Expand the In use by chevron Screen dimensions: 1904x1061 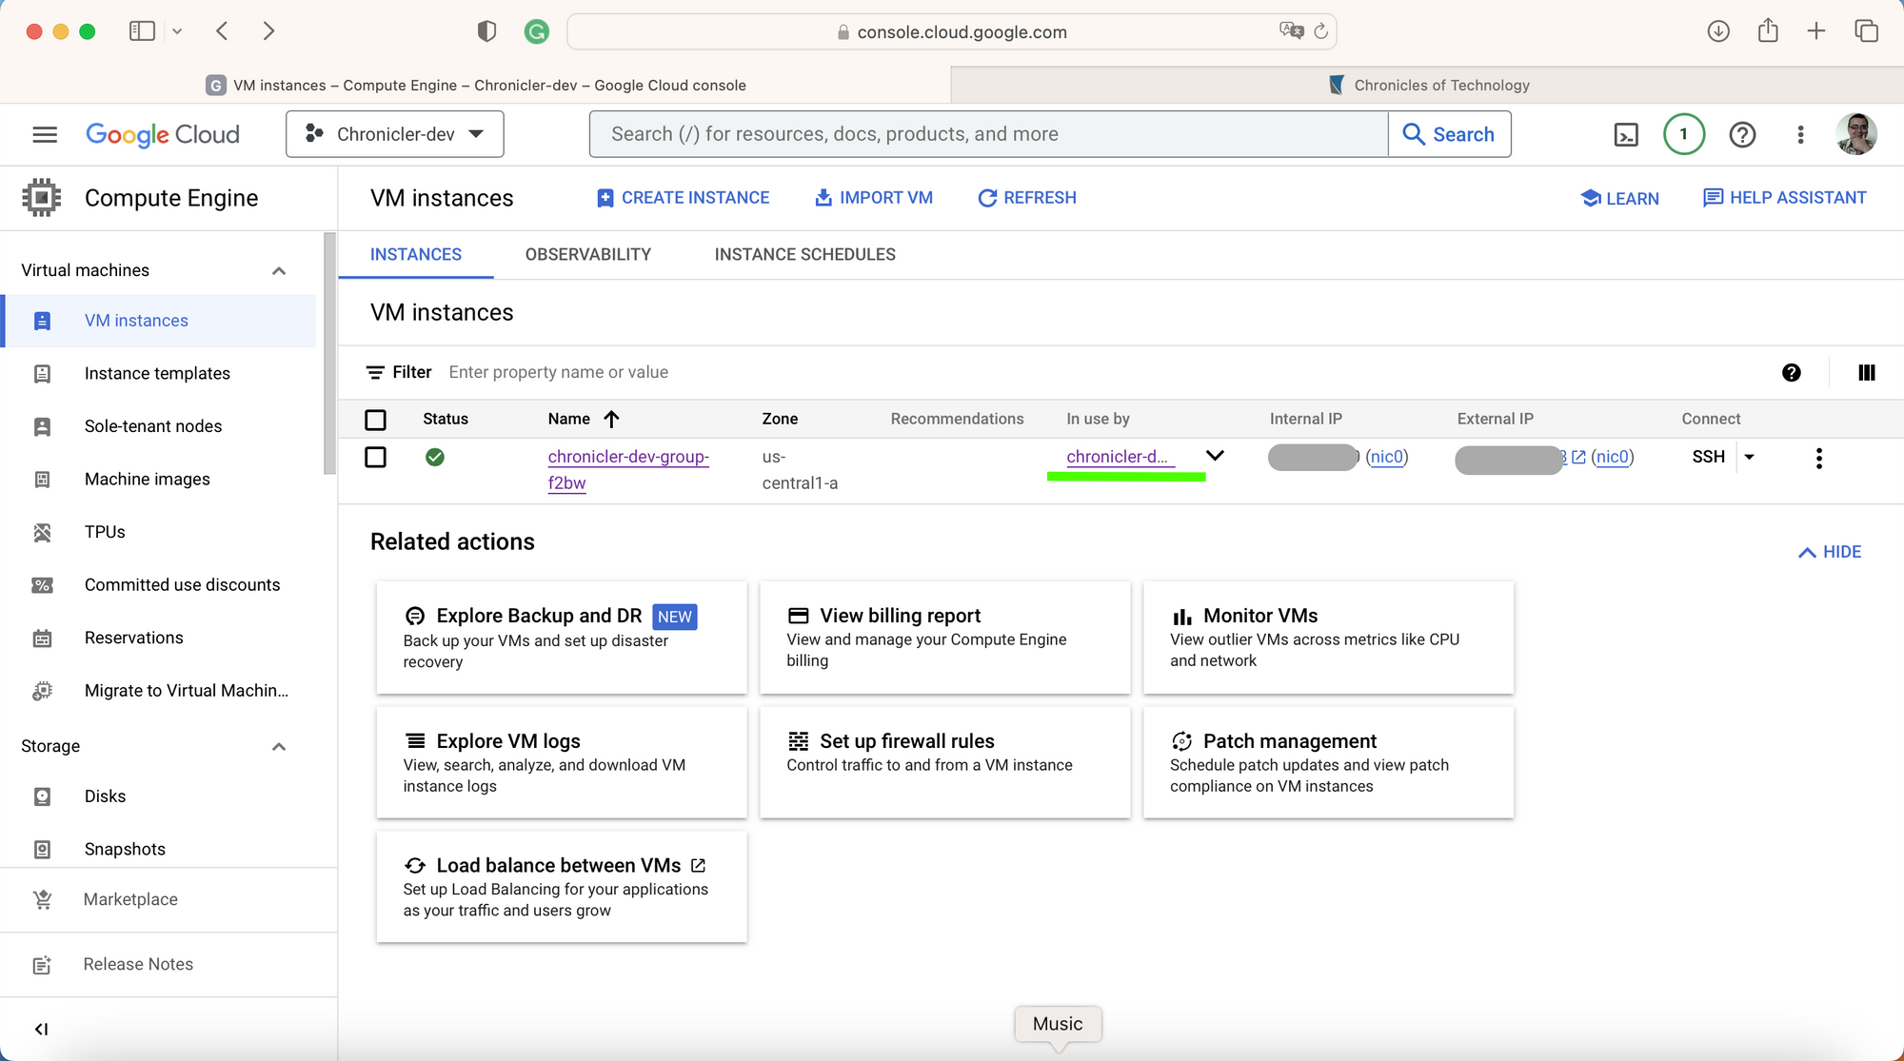pos(1215,456)
